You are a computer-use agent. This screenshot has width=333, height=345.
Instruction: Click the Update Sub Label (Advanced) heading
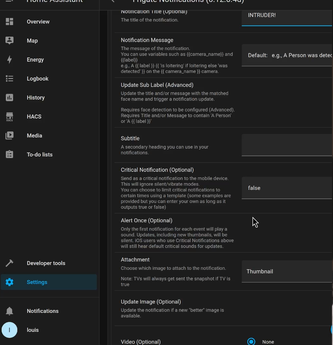tap(157, 85)
